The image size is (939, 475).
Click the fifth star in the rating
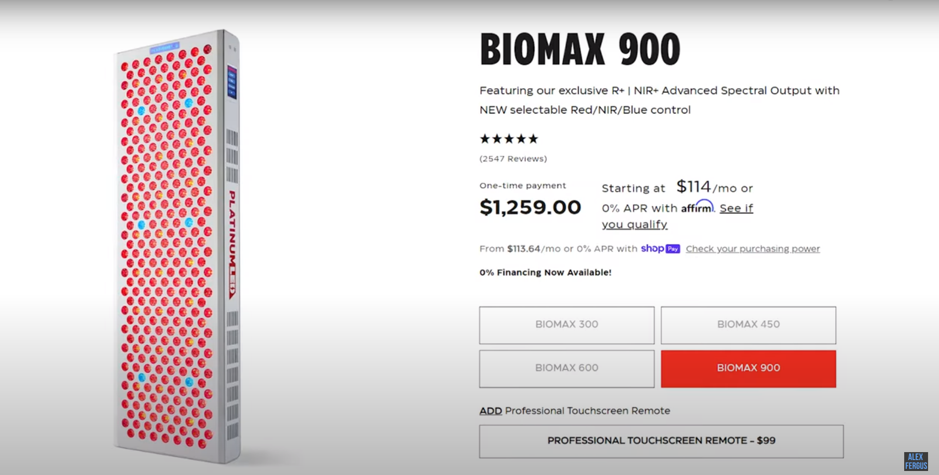(x=533, y=139)
